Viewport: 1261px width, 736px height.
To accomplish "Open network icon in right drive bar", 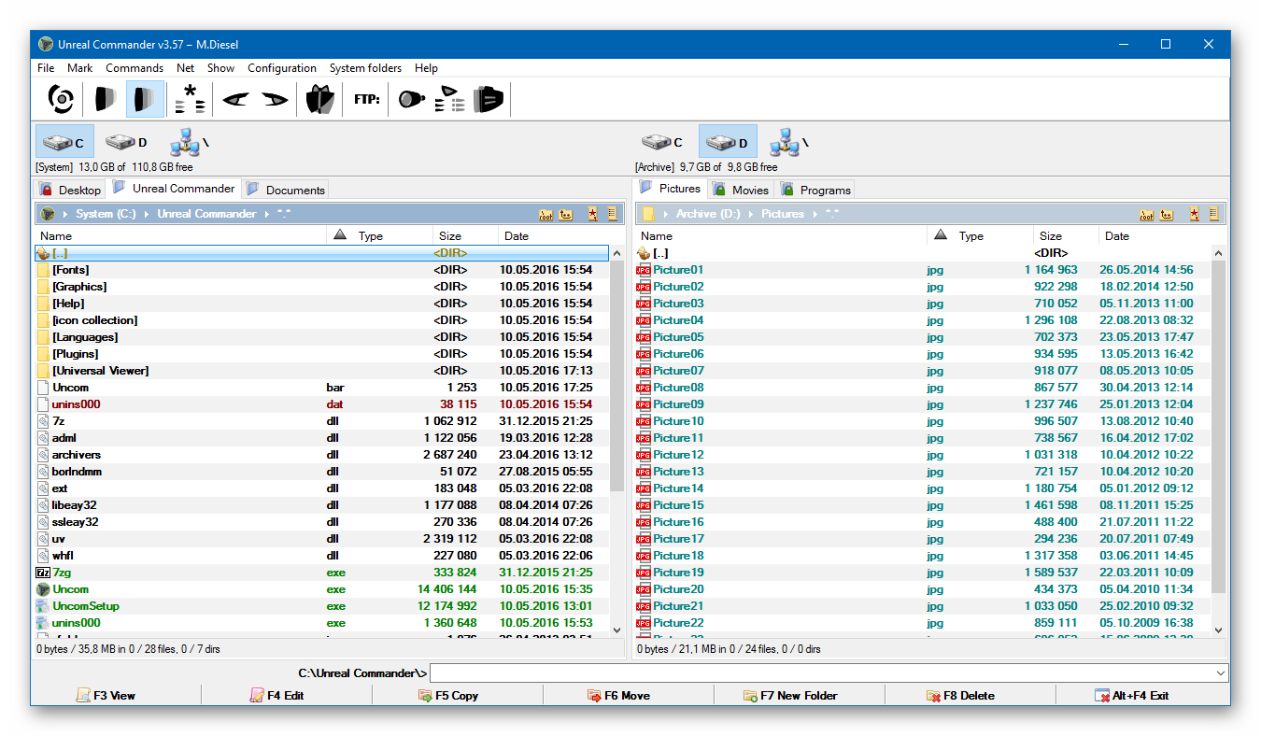I will 788,142.
